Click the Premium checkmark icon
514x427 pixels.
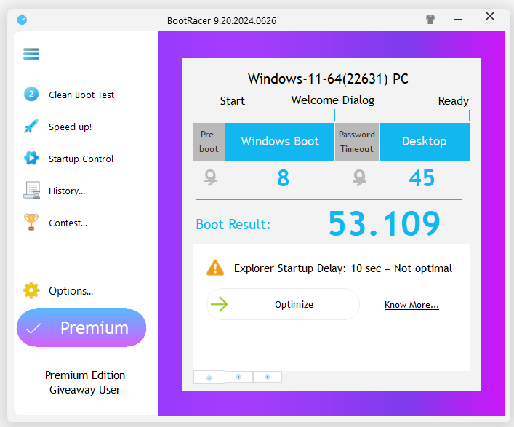[33, 328]
